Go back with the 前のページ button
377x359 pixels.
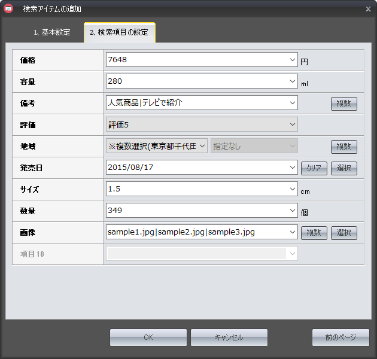click(340, 337)
